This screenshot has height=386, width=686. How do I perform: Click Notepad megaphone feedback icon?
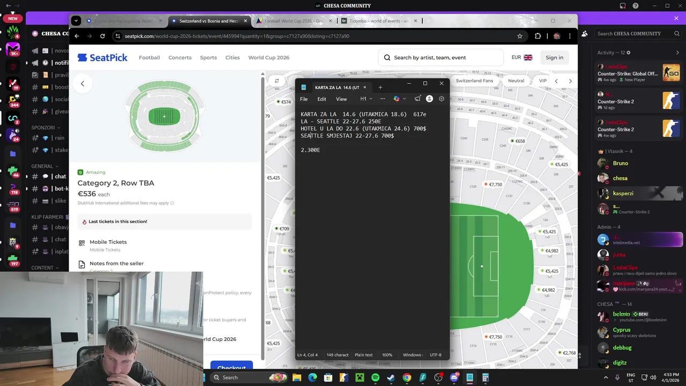pyautogui.click(x=417, y=99)
